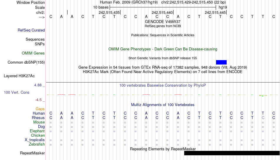
Task: Click the gray C in the Rhesus row
Action: coord(263,118)
